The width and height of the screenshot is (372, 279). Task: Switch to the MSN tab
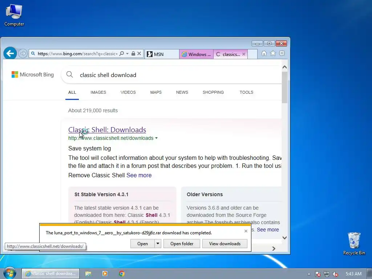tap(162, 54)
